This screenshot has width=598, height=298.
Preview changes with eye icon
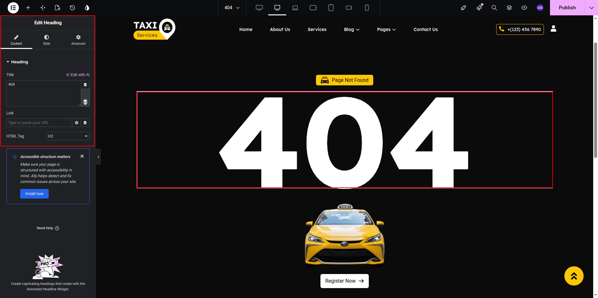(x=524, y=8)
